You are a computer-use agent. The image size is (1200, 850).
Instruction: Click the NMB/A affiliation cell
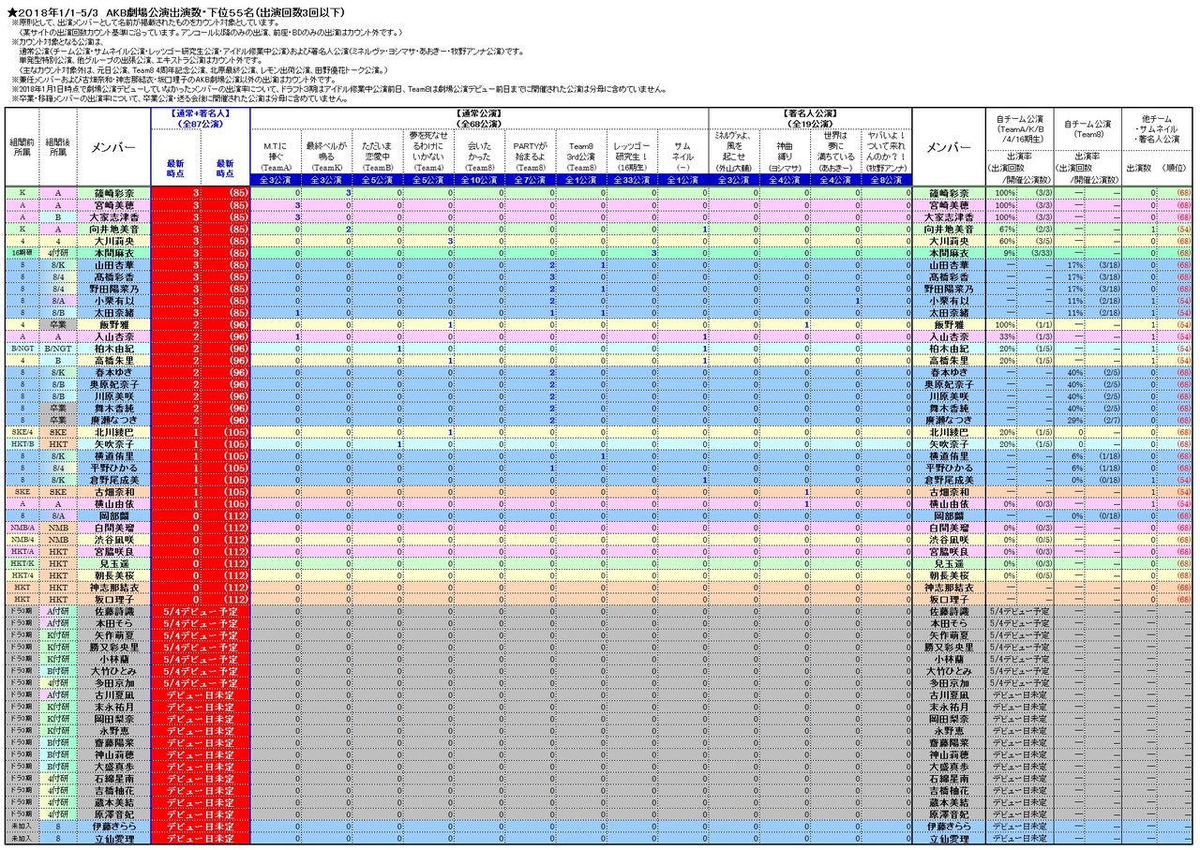click(21, 529)
